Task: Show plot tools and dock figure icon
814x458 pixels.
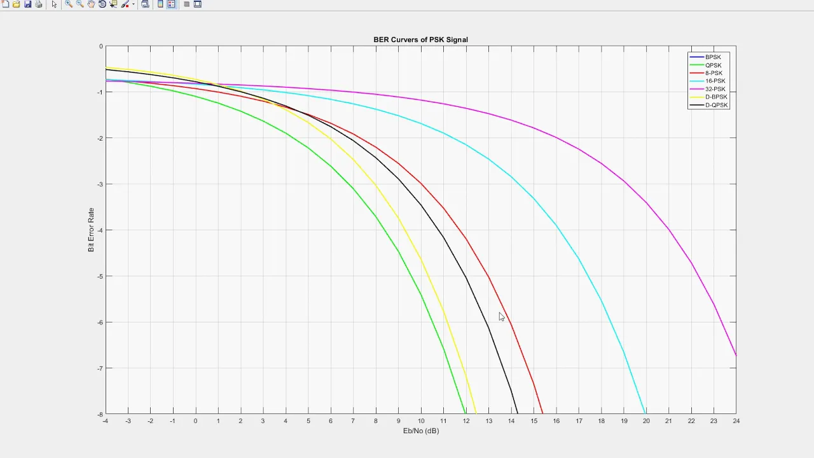Action: tap(197, 4)
